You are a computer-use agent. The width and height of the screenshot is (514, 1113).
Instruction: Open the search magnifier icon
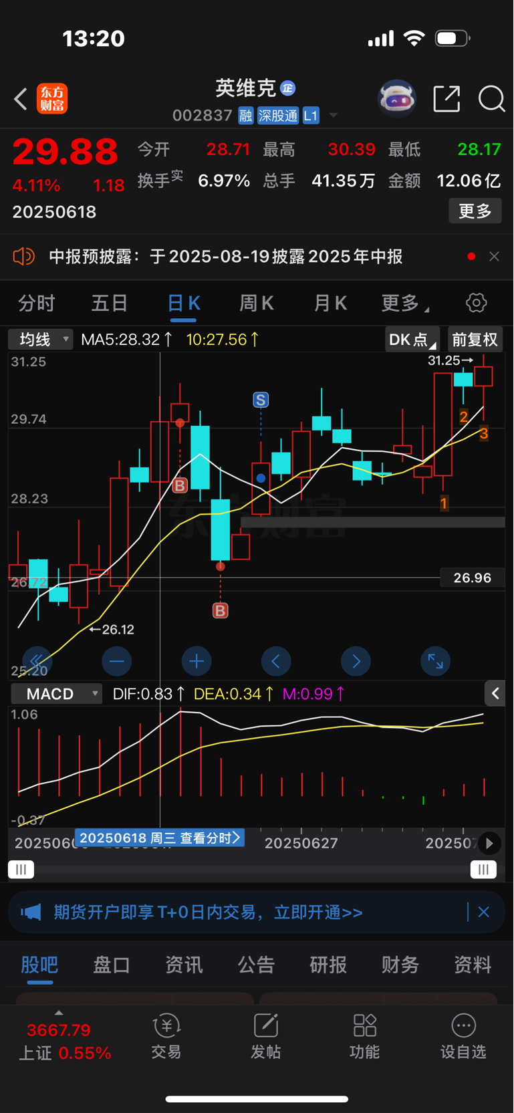(x=491, y=99)
